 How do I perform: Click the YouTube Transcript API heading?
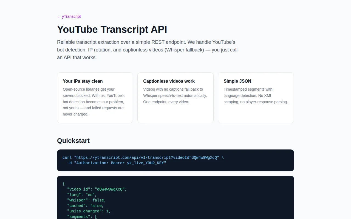click(112, 29)
